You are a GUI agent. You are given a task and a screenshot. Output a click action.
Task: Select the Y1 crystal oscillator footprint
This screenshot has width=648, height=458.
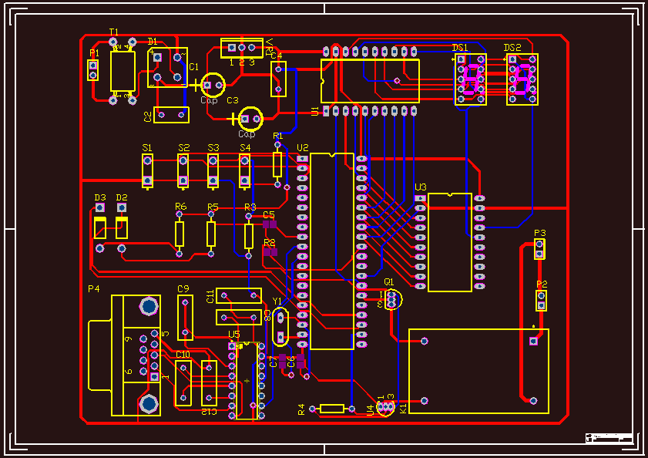pos(280,327)
